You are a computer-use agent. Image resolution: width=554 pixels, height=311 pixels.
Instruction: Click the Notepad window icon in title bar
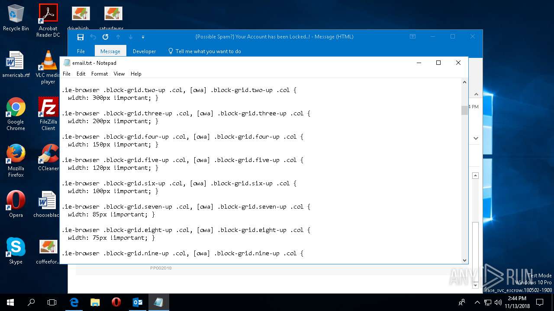point(67,63)
